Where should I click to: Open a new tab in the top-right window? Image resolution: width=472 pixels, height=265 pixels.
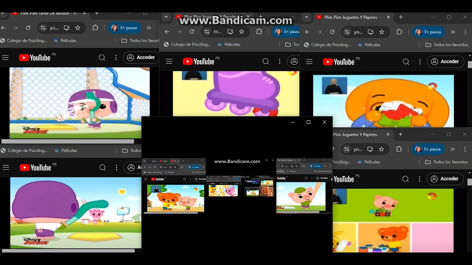[401, 17]
